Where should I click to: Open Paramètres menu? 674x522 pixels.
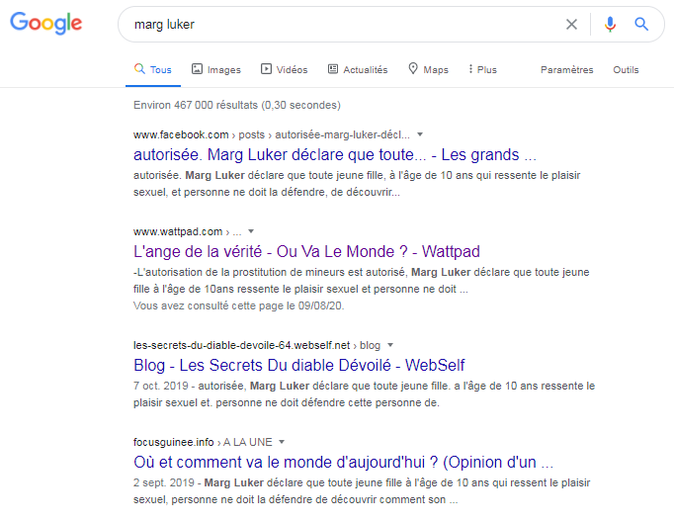(x=566, y=69)
